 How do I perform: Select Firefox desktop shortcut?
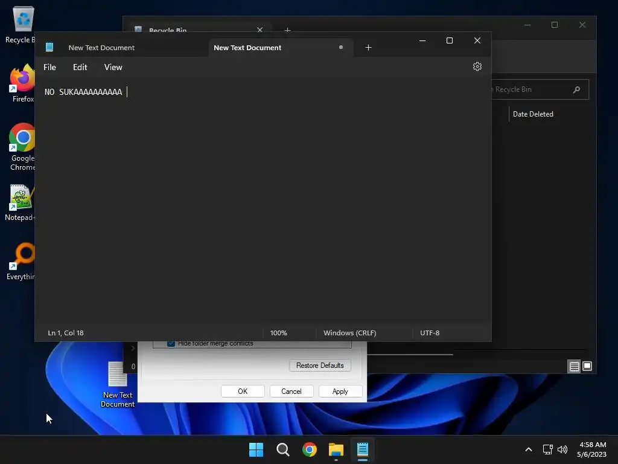[22, 83]
